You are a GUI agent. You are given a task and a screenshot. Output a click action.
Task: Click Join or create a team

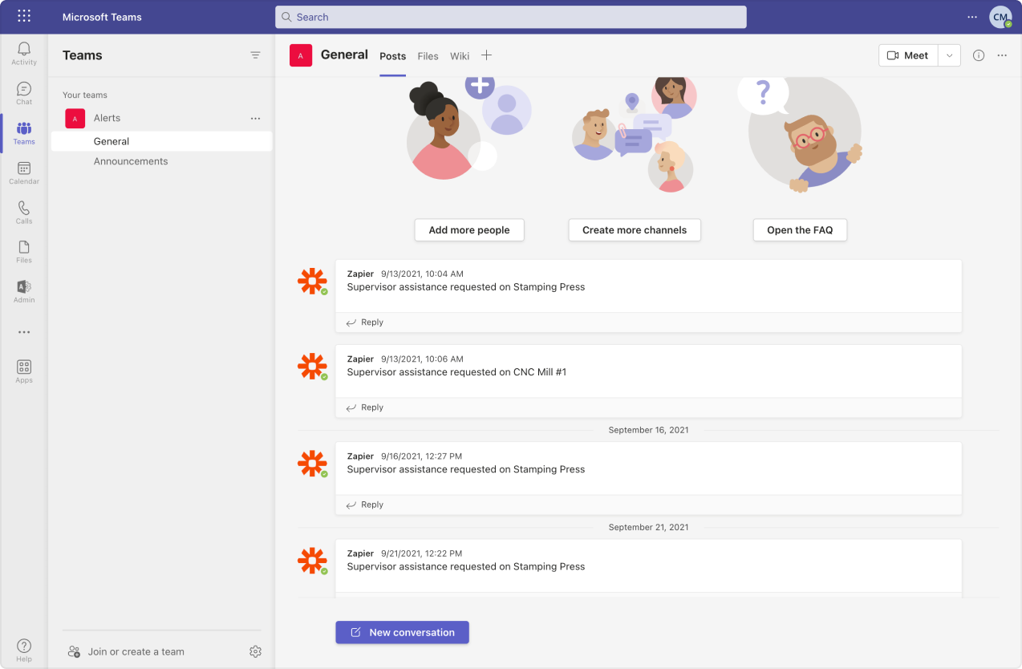click(x=127, y=651)
